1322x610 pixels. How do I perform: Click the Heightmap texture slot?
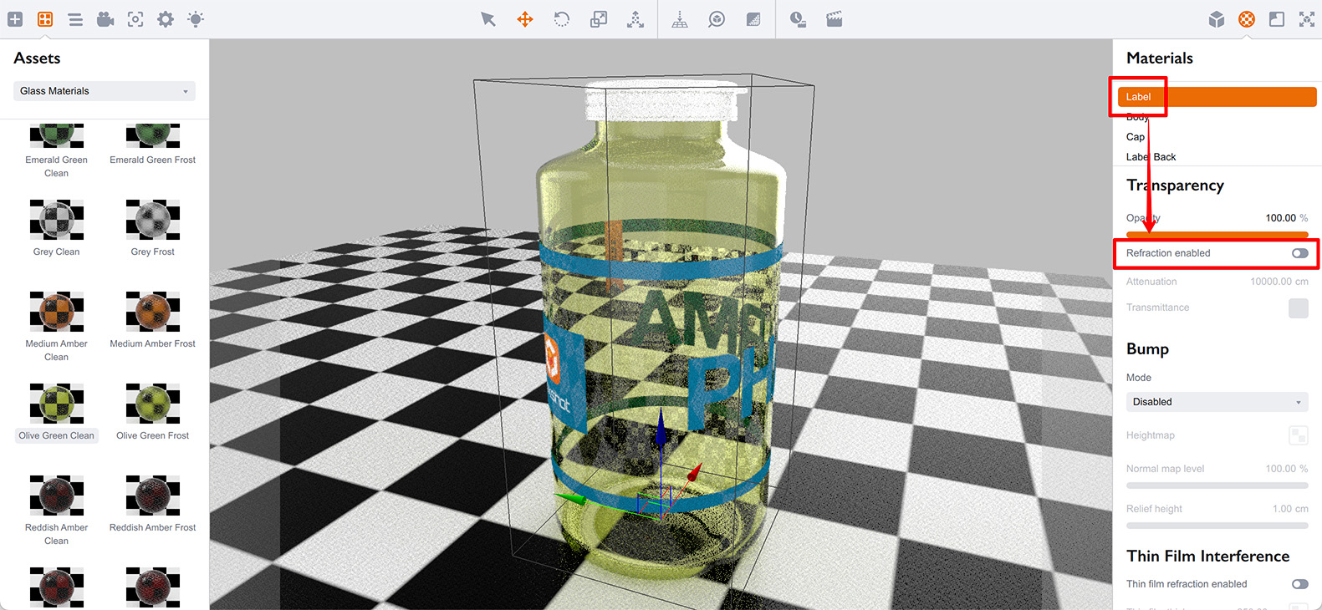click(x=1298, y=435)
